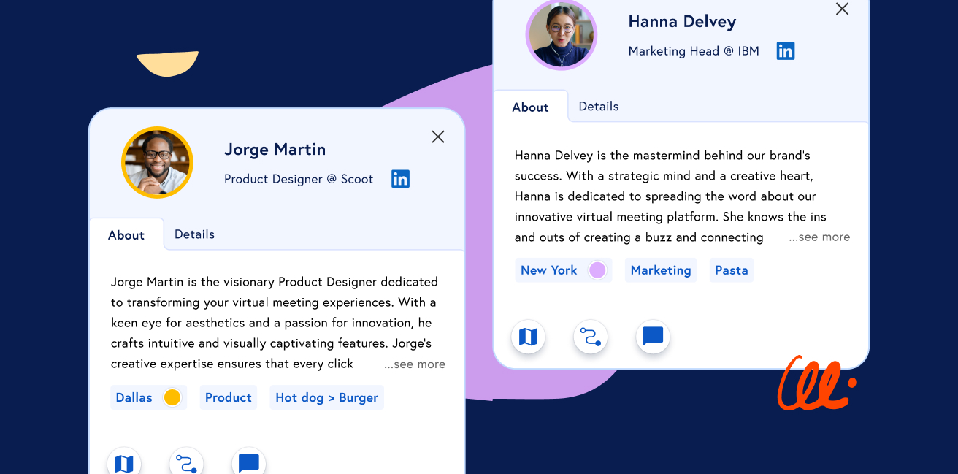958x474 pixels.
Task: Click the map icon on Jorge's card
Action: pos(124,463)
